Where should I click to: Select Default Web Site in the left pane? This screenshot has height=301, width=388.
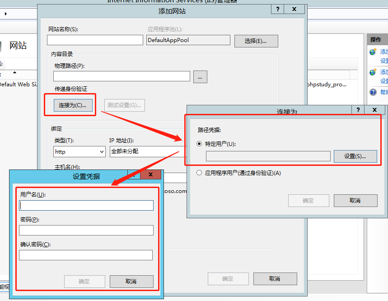point(17,84)
